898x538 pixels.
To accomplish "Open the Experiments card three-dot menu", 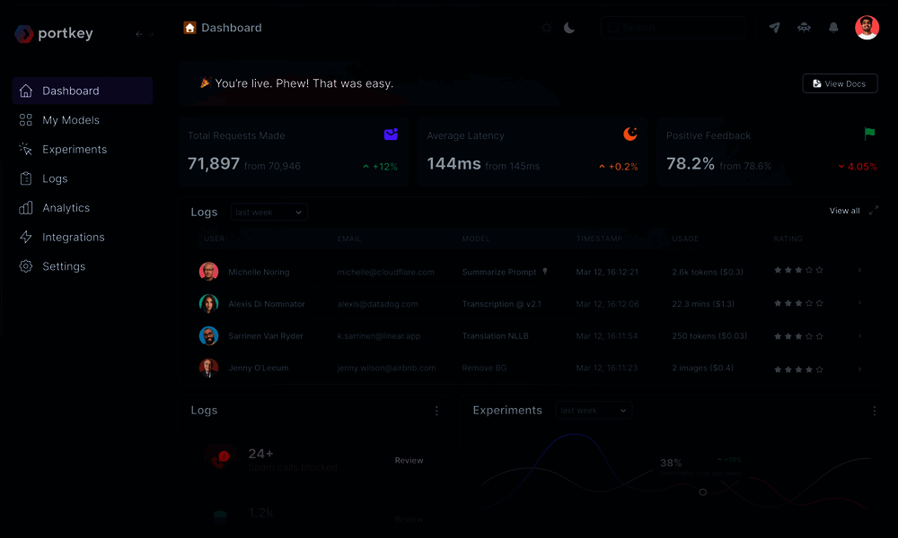I will 874,411.
